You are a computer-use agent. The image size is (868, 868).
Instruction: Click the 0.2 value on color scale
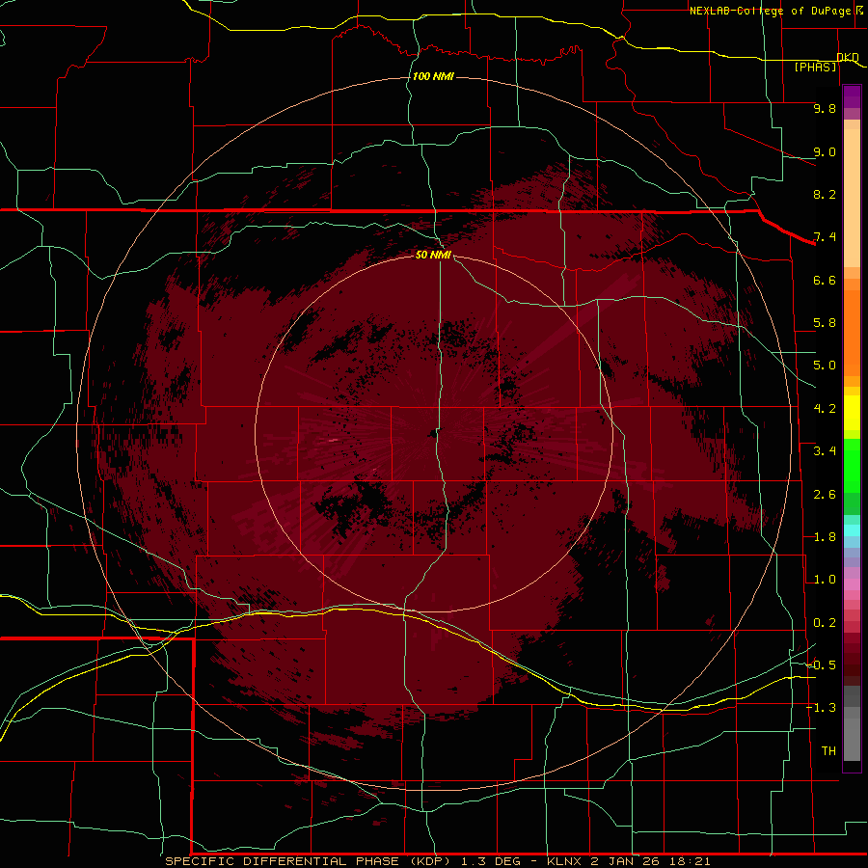(825, 623)
